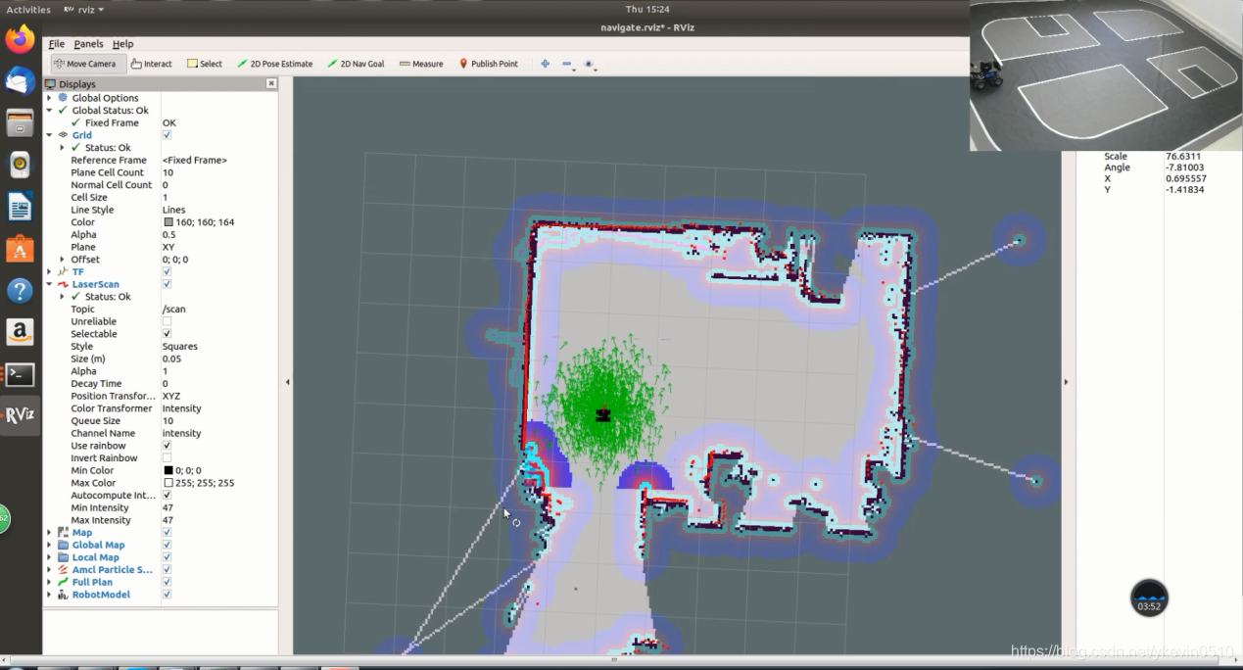
Task: Open the Files manager in the dock
Action: [x=20, y=123]
